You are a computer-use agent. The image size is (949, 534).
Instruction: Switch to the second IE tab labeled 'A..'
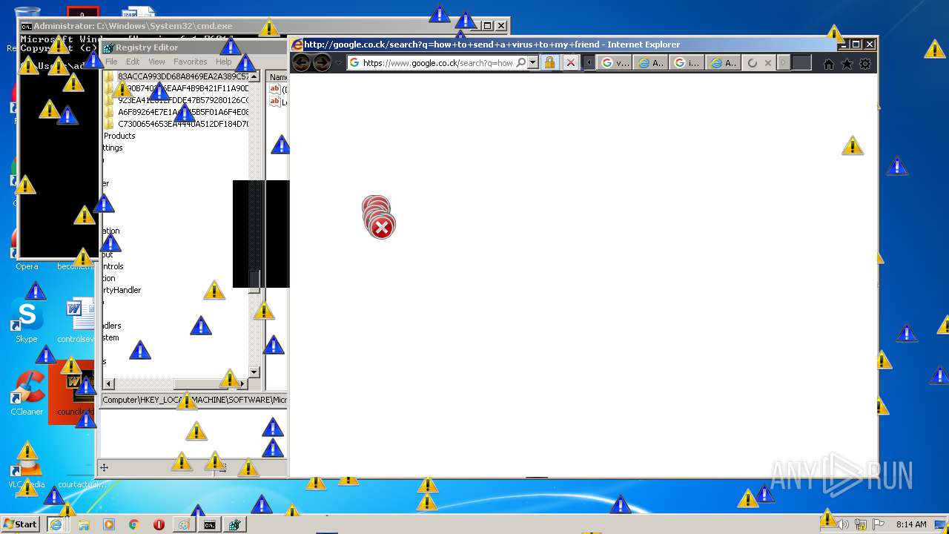tap(651, 63)
